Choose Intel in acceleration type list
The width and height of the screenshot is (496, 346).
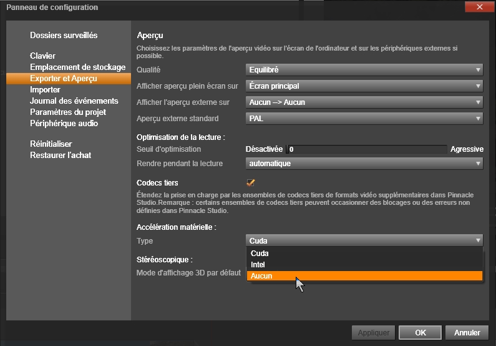[364, 265]
